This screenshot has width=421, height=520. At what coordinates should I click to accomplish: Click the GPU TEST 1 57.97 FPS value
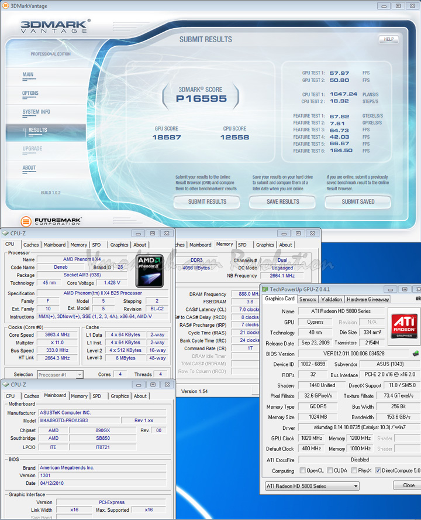click(340, 73)
